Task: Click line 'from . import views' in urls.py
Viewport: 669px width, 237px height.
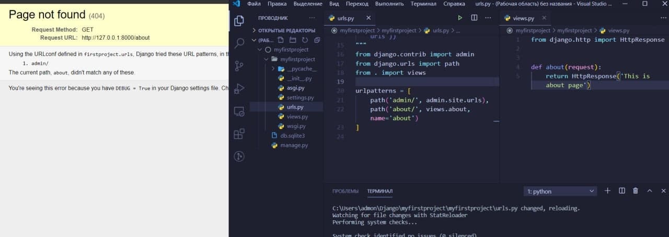Action: click(x=390, y=73)
